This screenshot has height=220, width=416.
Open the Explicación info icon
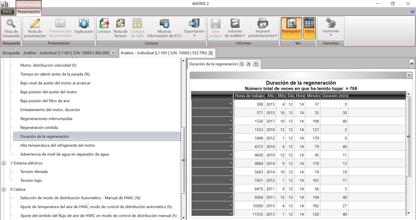[84, 24]
